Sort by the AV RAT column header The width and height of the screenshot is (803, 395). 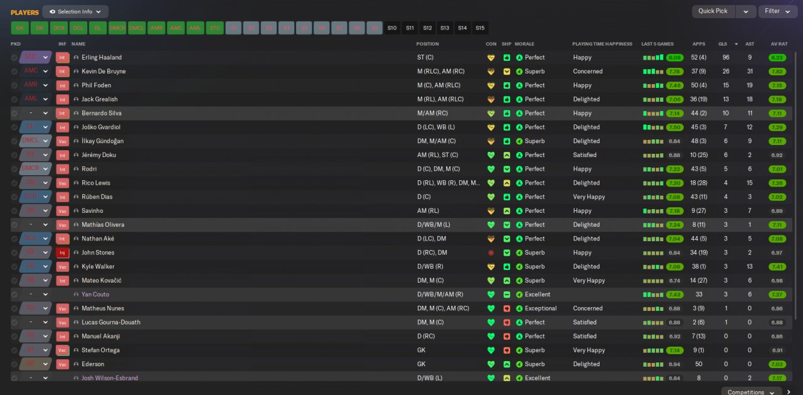pyautogui.click(x=779, y=44)
